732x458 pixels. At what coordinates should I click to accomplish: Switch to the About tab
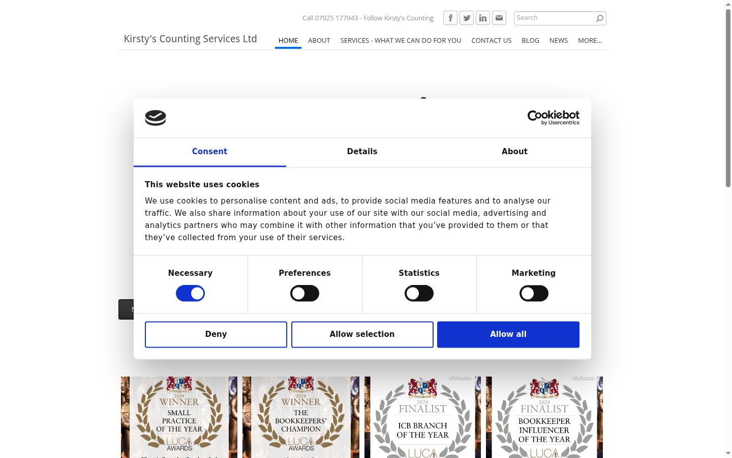(x=514, y=152)
